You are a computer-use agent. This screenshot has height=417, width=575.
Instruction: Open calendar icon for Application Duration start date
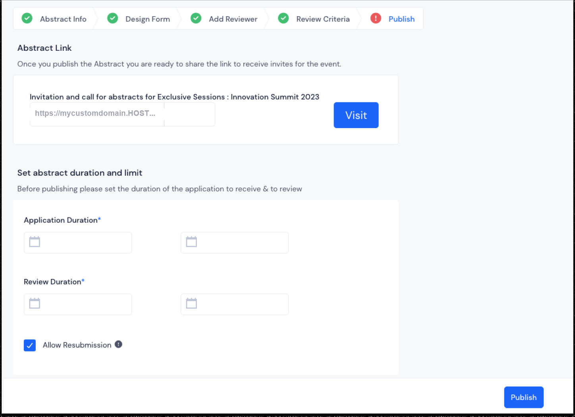click(x=35, y=242)
